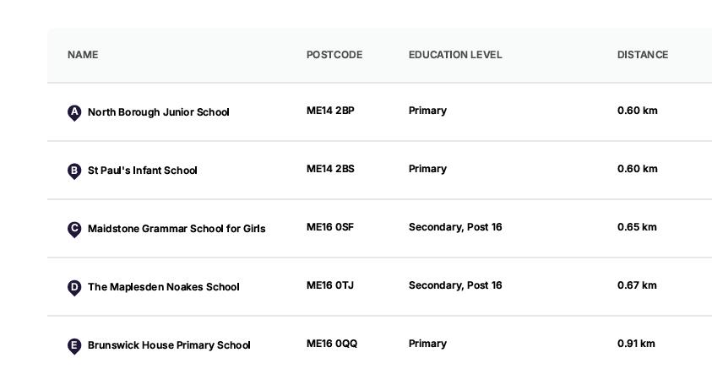Viewport: 712px width, 385px height.
Task: Click Education Level column header
Action: (x=455, y=55)
